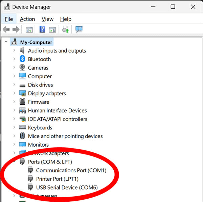Show/hide console tree toolbar icon
This screenshot has height=202, width=203.
coord(29,30)
